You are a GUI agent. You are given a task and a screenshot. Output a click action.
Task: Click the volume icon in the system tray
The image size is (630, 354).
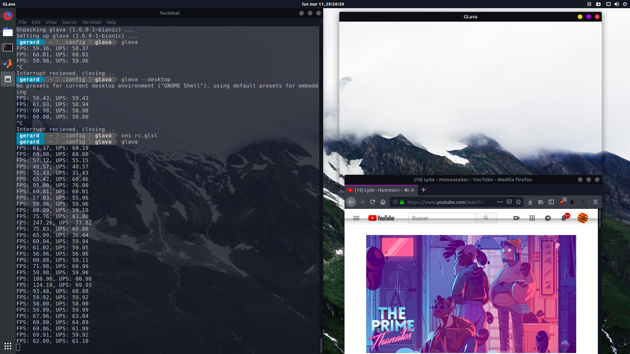coord(617,4)
